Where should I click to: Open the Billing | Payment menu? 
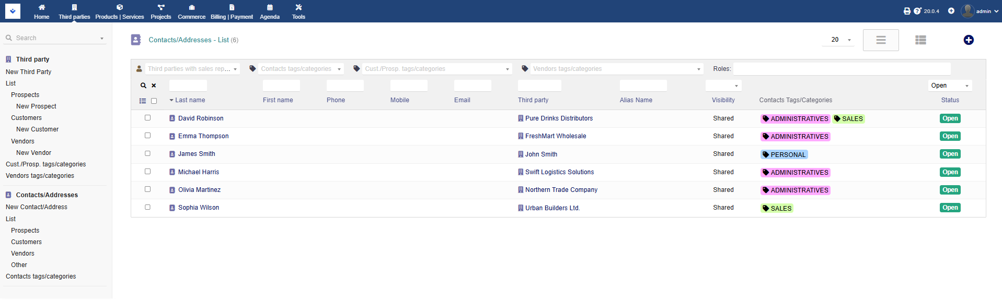[232, 11]
